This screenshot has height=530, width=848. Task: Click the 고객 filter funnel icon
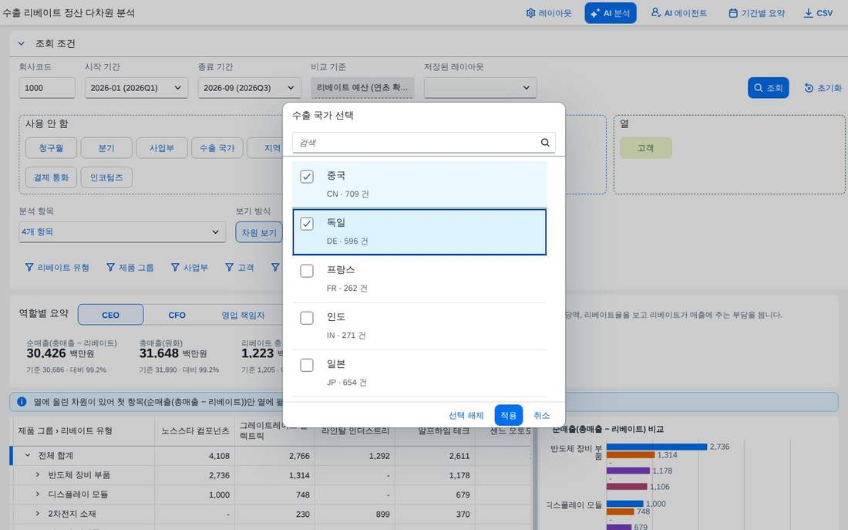click(x=229, y=268)
